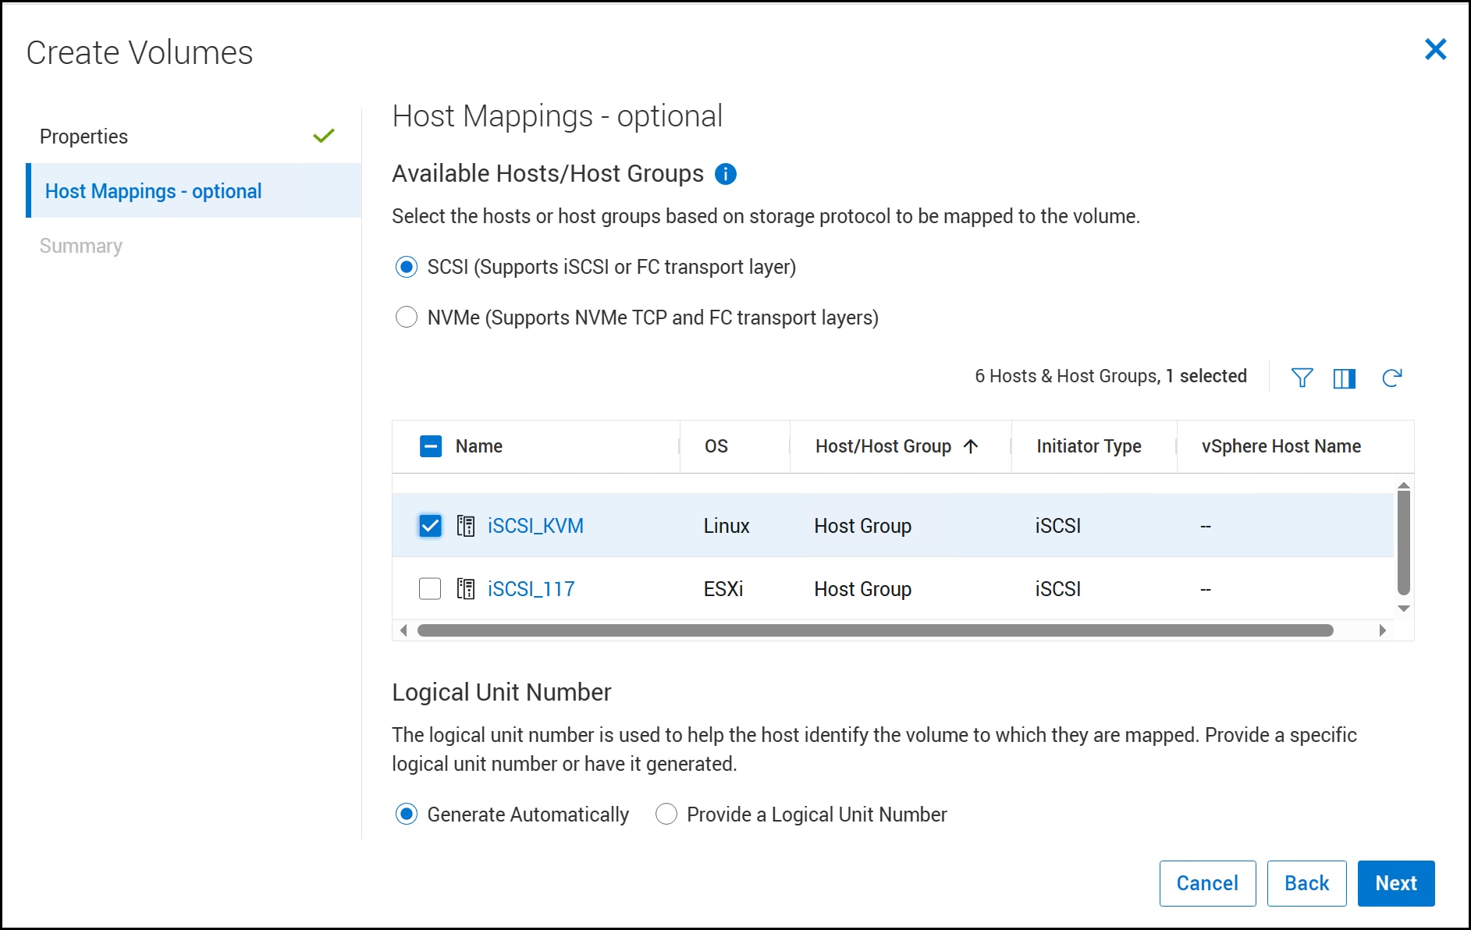This screenshot has width=1471, height=930.
Task: Select the SCSI protocol radio button
Action: (x=407, y=267)
